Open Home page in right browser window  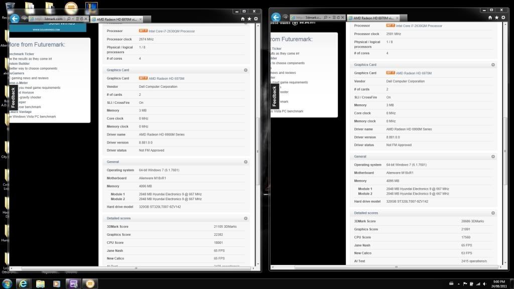pos(490,18)
